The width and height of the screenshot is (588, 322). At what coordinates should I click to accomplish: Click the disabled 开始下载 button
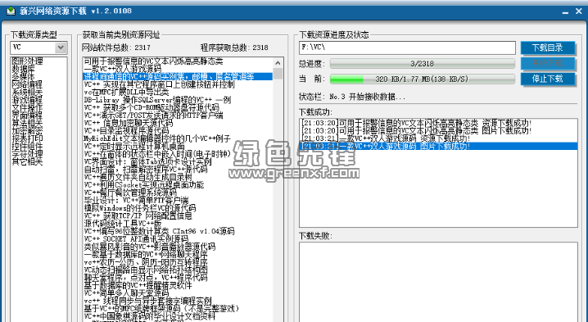[548, 63]
